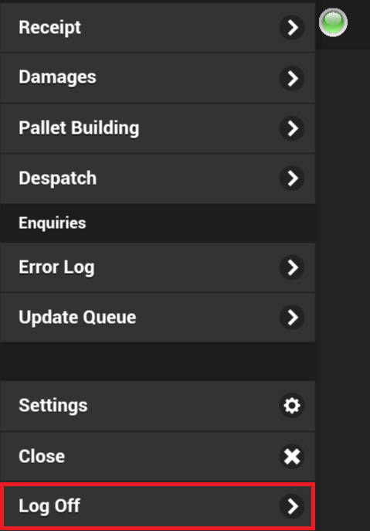
Task: Click the chevron arrow beside Receipt
Action: 292,27
